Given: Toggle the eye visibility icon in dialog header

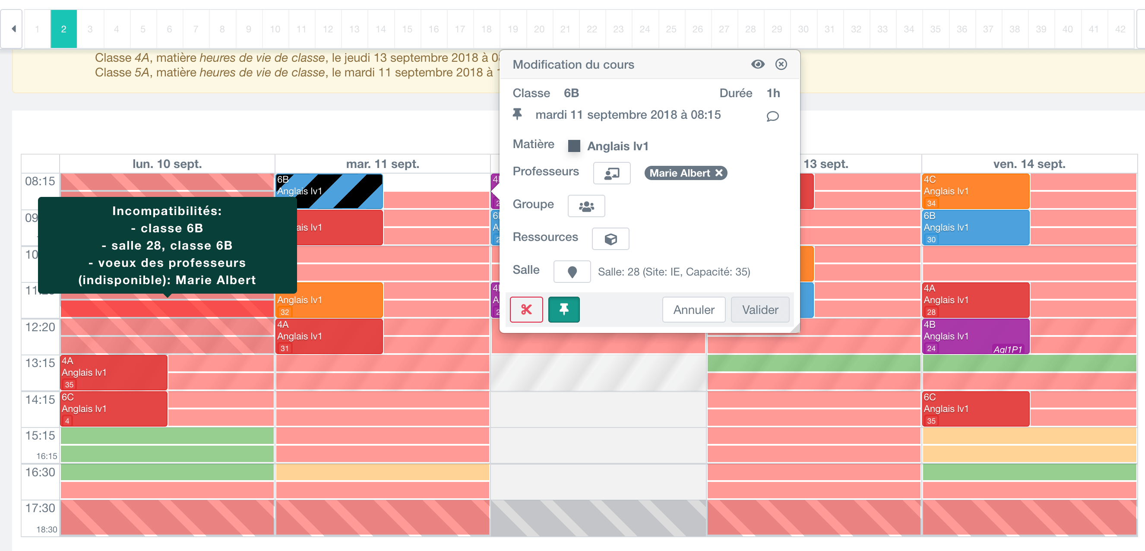Looking at the screenshot, I should click(x=757, y=64).
